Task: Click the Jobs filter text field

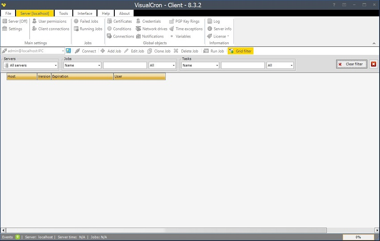Action: [x=125, y=66]
